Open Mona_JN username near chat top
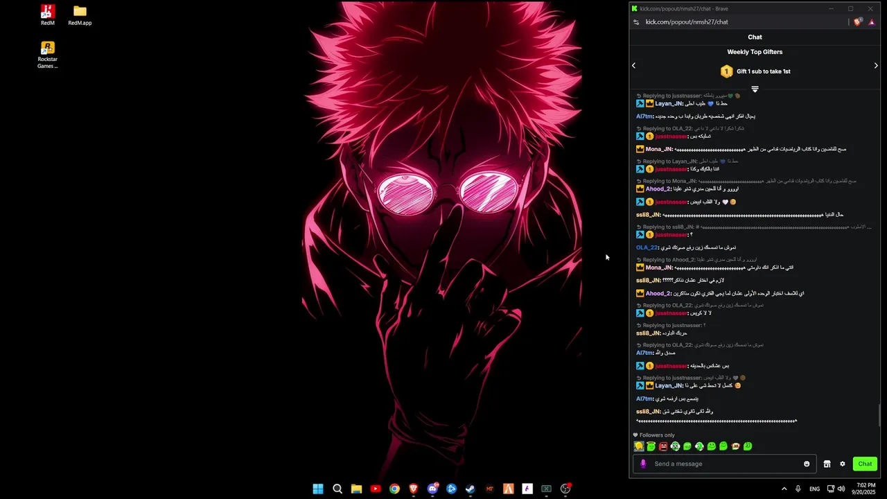Viewport: 887px width, 499px height. click(x=659, y=149)
